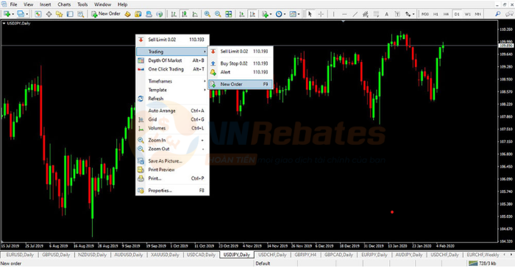Select the horizontal line drawing tool
Image resolution: width=515 pixels, height=268 pixels.
[x=344, y=14]
